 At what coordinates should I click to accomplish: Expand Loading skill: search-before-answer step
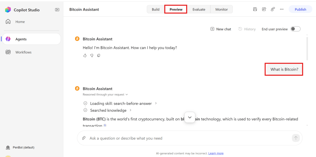pyautogui.click(x=121, y=103)
